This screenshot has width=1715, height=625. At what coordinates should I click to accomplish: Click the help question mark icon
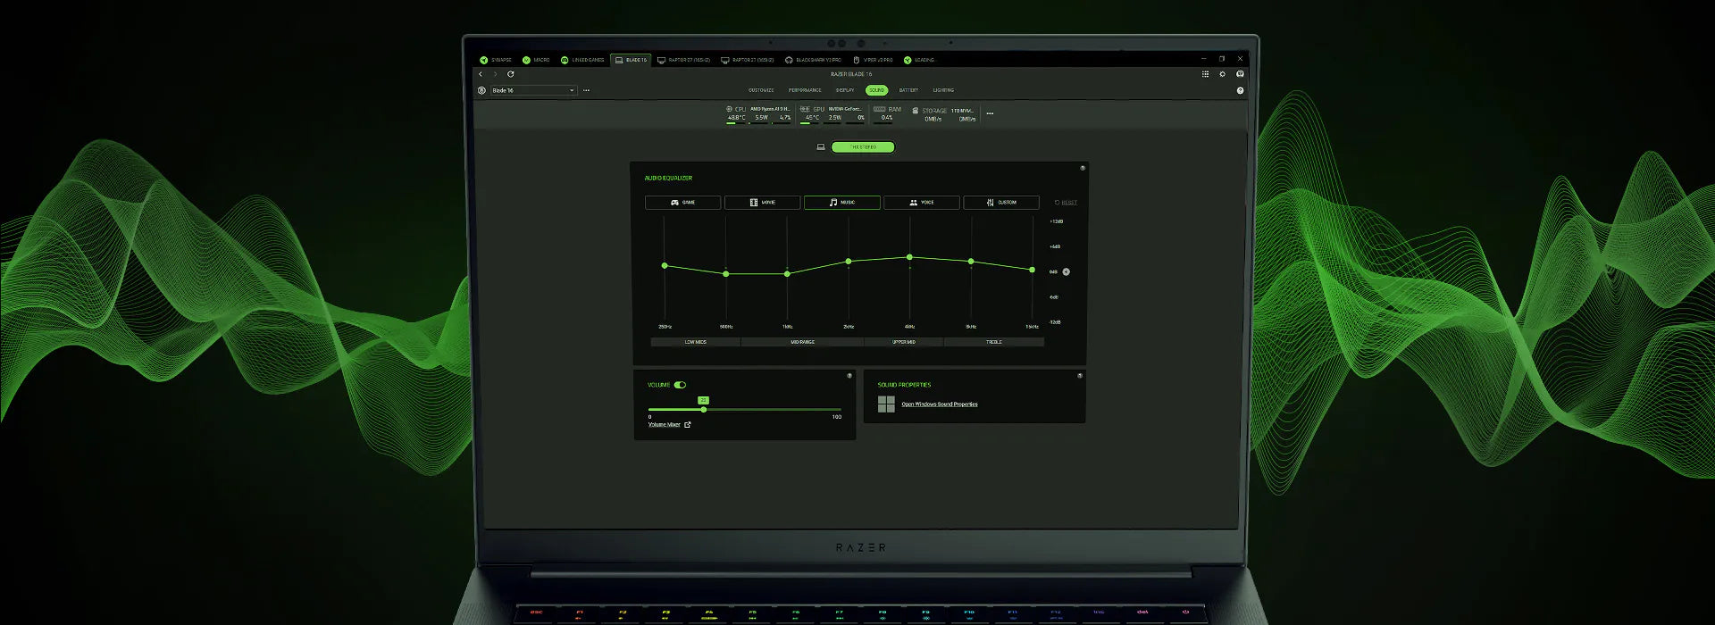pos(1240,90)
